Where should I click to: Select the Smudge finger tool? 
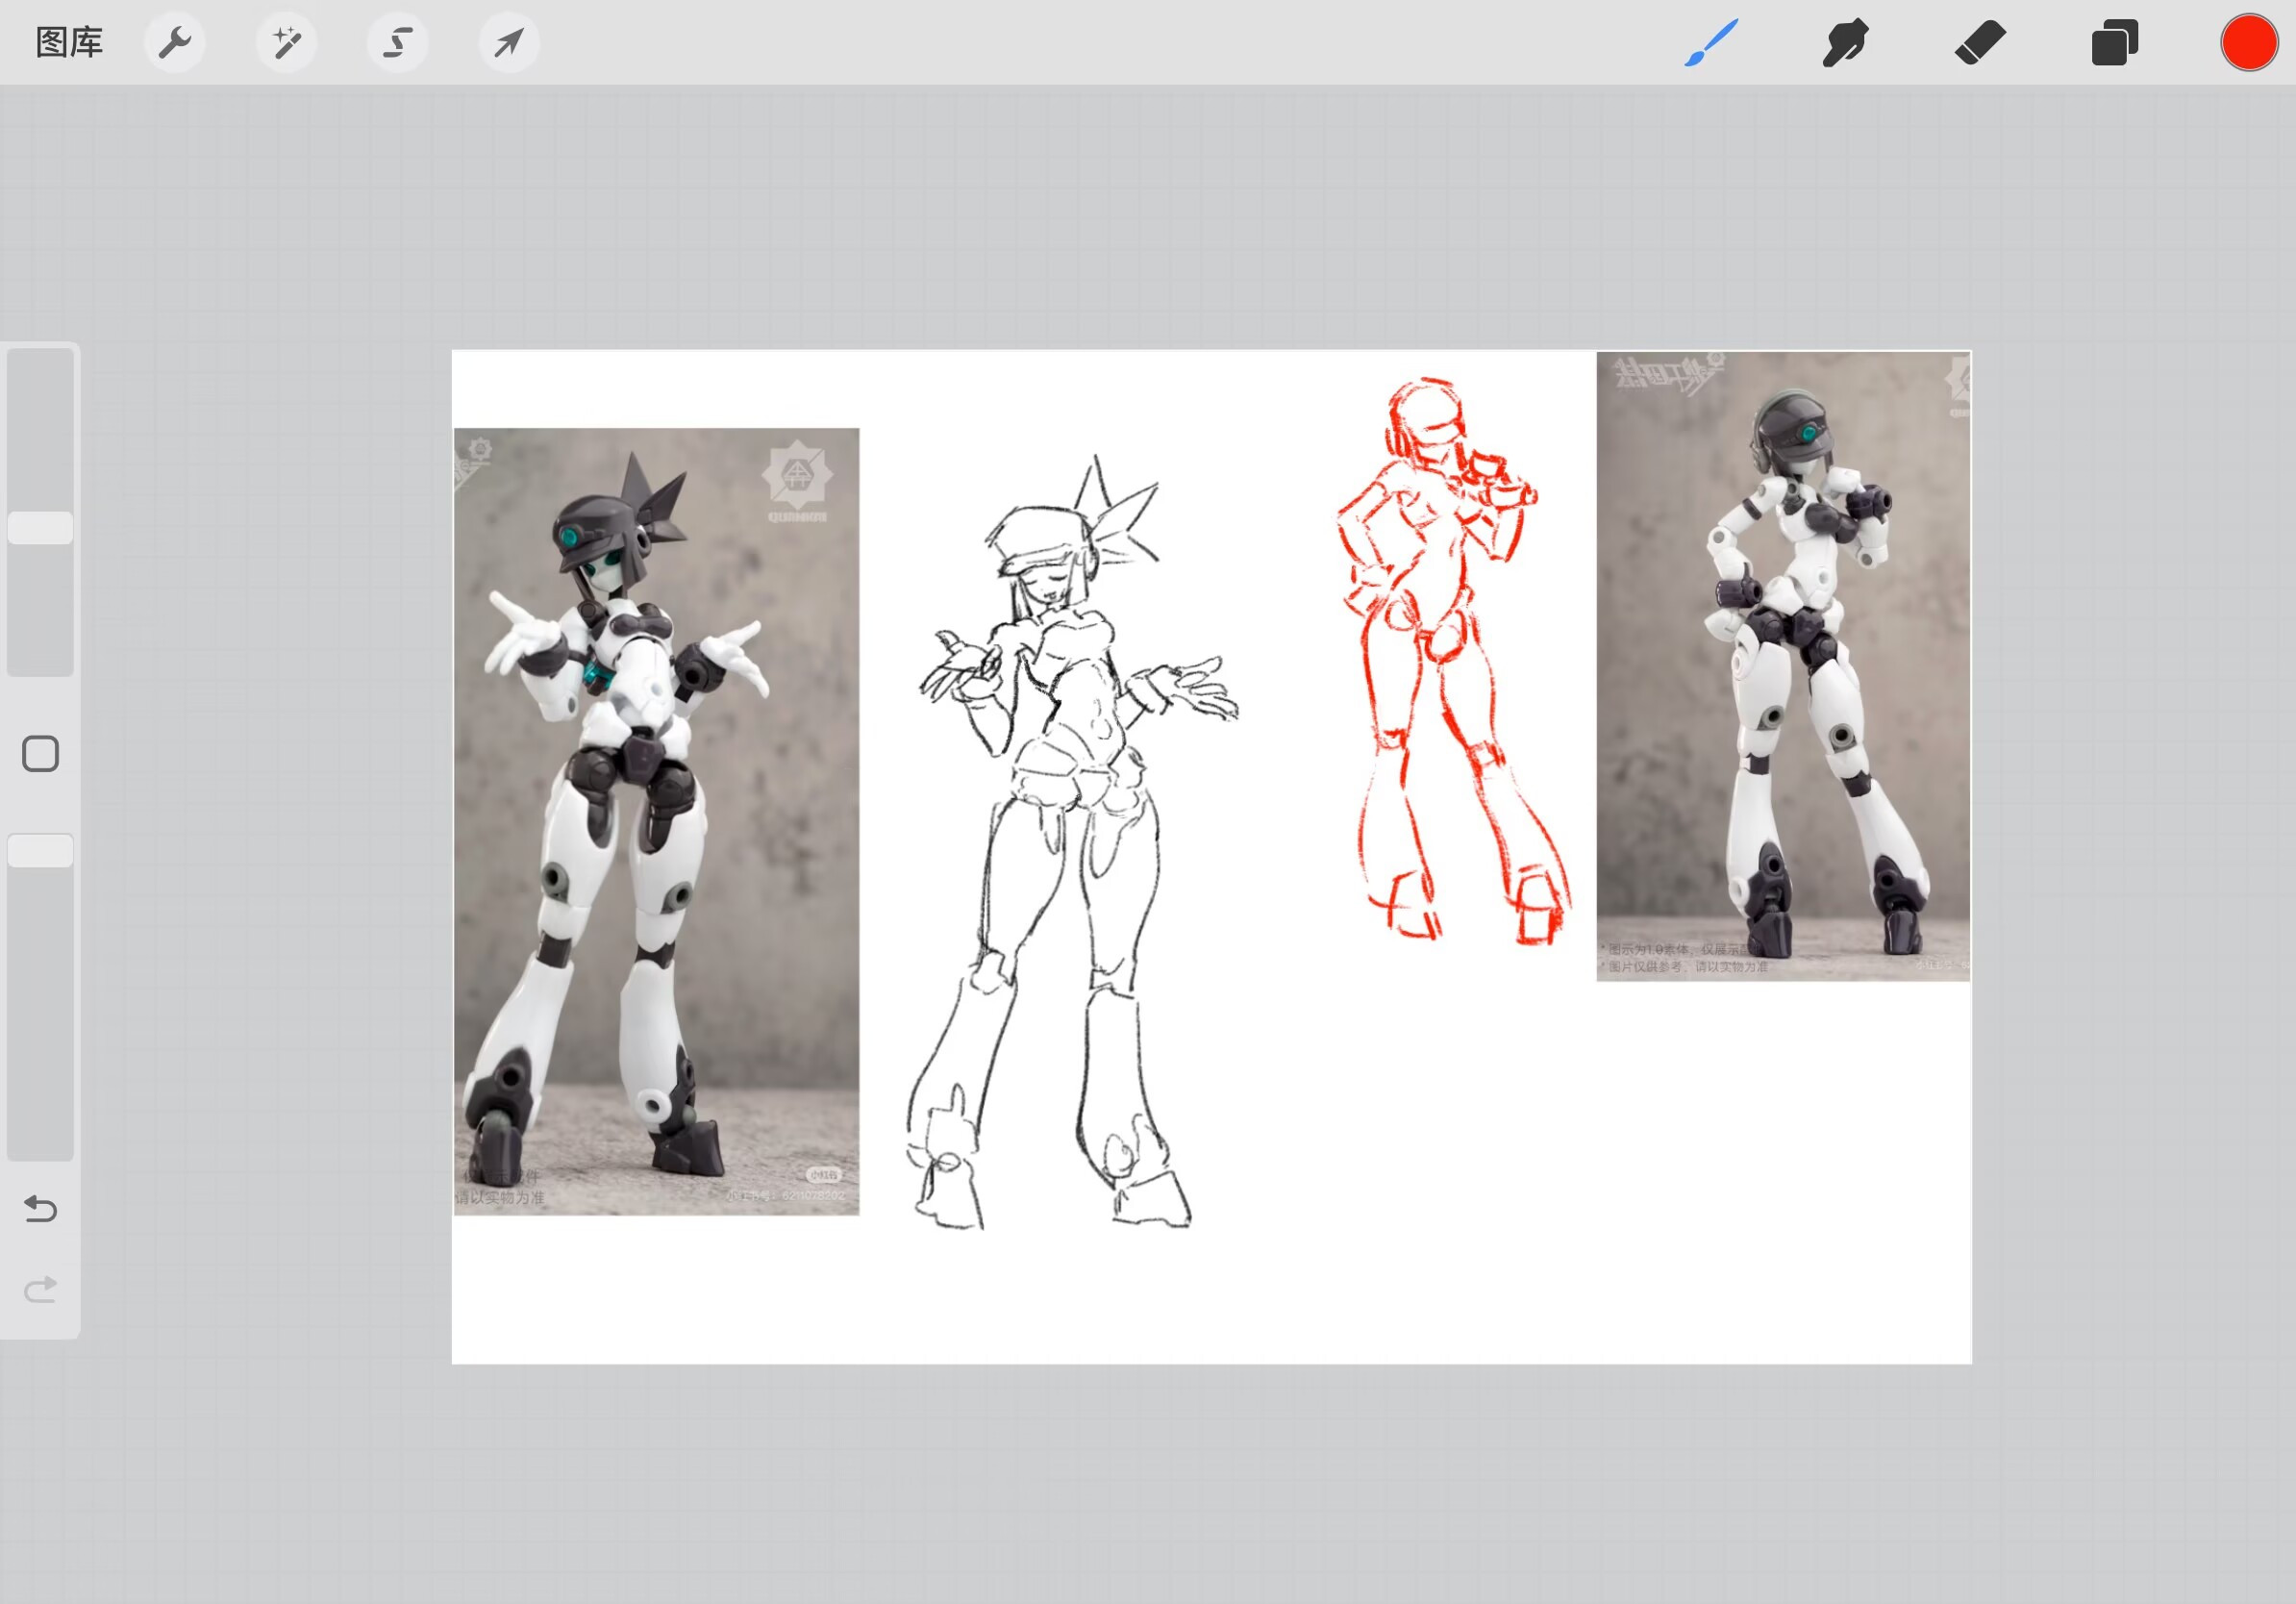pos(1845,43)
